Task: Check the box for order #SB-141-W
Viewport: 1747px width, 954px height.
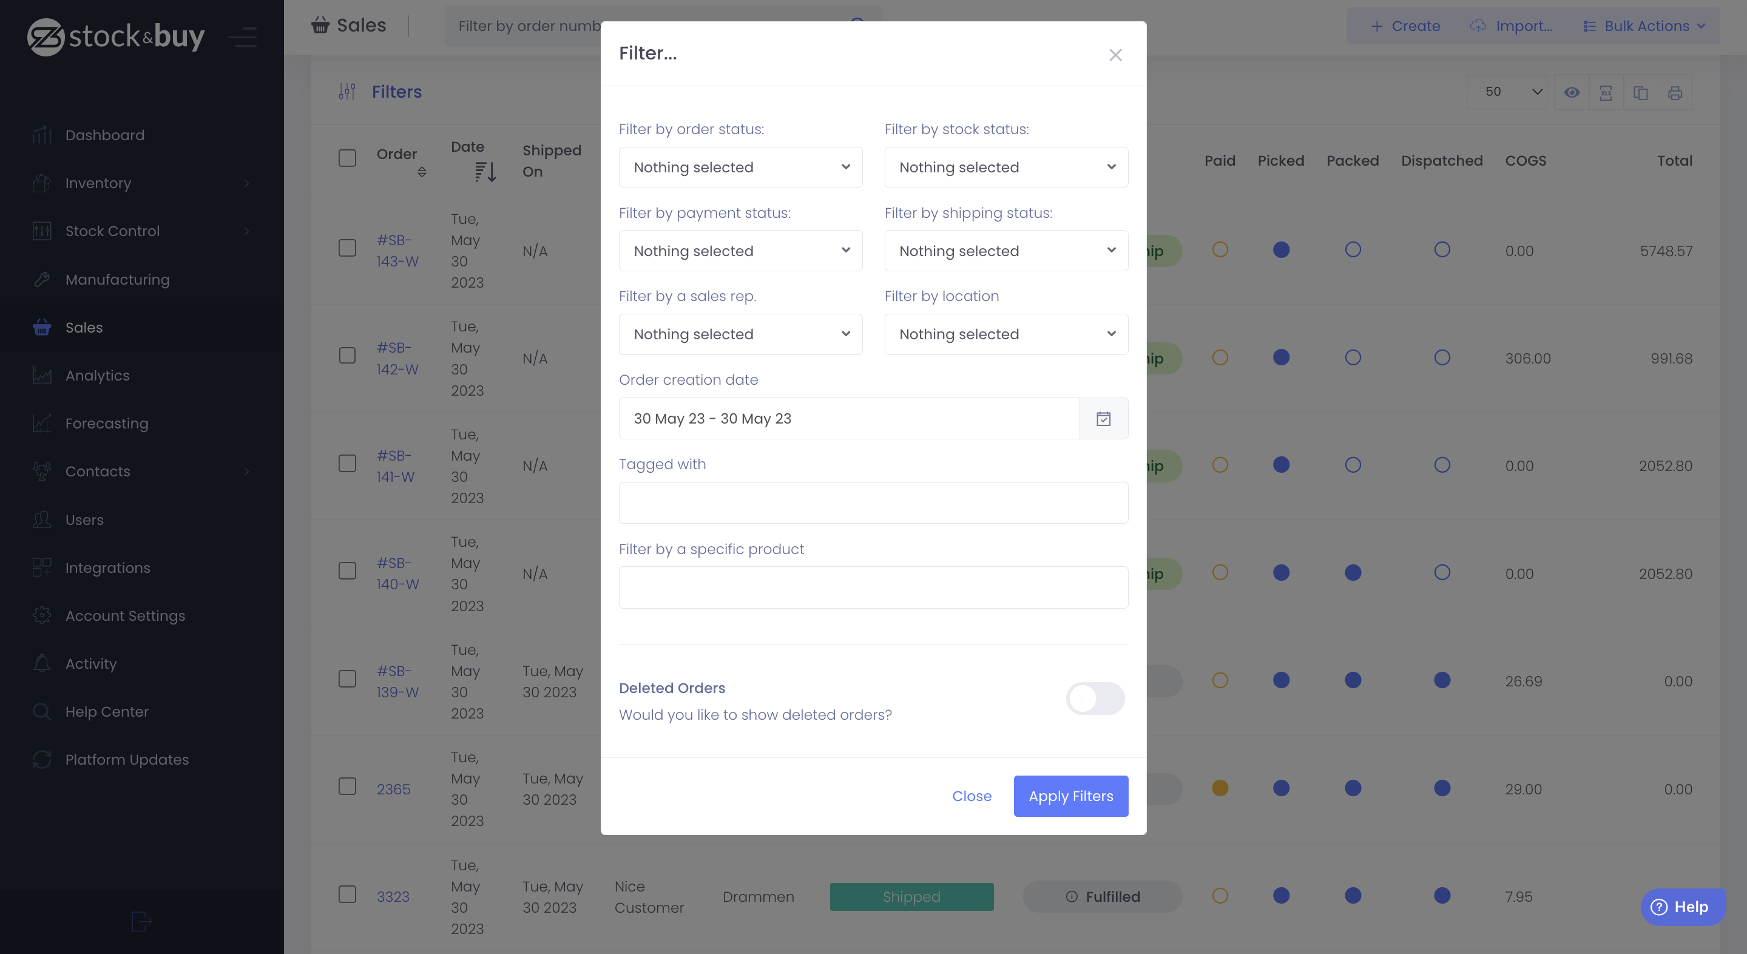Action: pyautogui.click(x=347, y=463)
